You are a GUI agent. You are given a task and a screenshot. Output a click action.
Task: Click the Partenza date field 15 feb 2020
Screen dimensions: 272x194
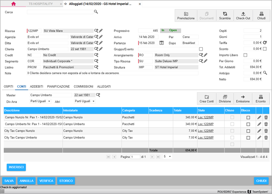(x=148, y=43)
